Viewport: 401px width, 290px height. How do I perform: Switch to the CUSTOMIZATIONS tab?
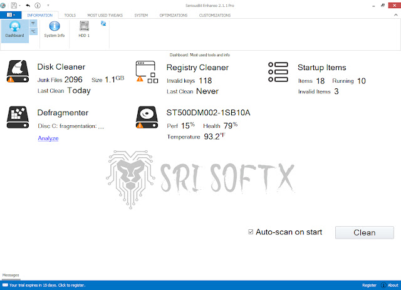pyautogui.click(x=215, y=15)
